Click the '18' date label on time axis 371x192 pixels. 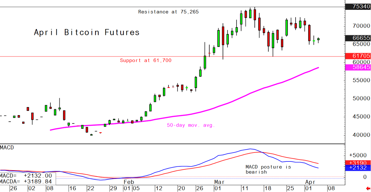(x=268, y=188)
